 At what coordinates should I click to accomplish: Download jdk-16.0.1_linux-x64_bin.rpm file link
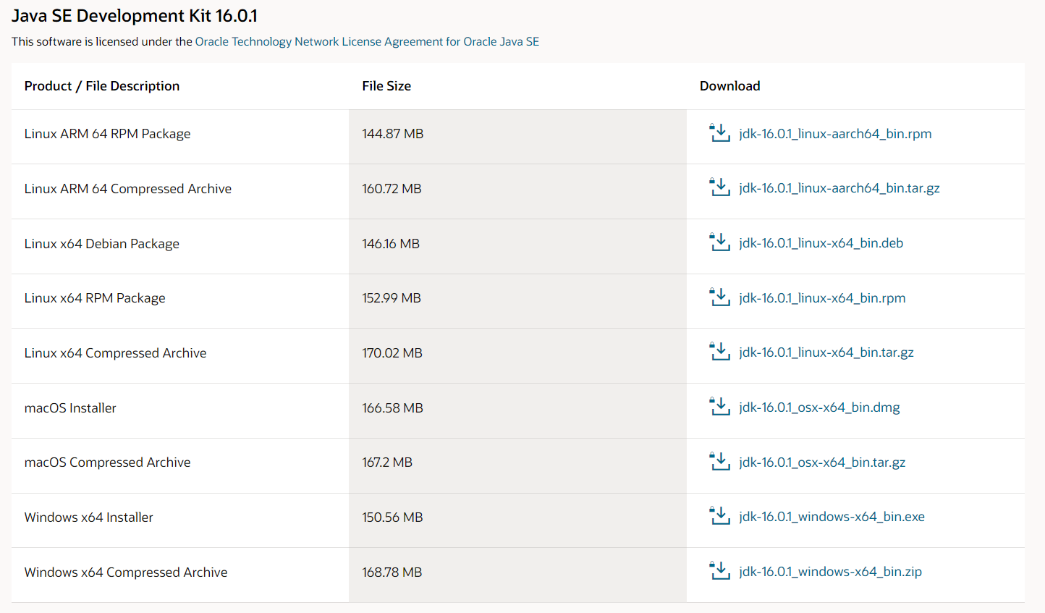coord(822,298)
